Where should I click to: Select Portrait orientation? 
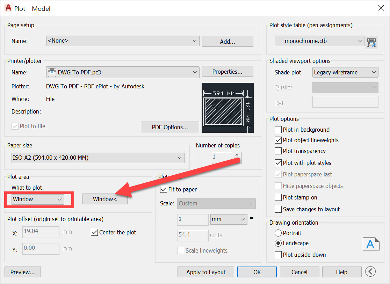(278, 233)
